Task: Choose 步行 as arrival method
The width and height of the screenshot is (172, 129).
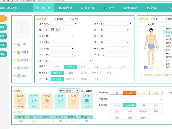Action: click(83, 67)
